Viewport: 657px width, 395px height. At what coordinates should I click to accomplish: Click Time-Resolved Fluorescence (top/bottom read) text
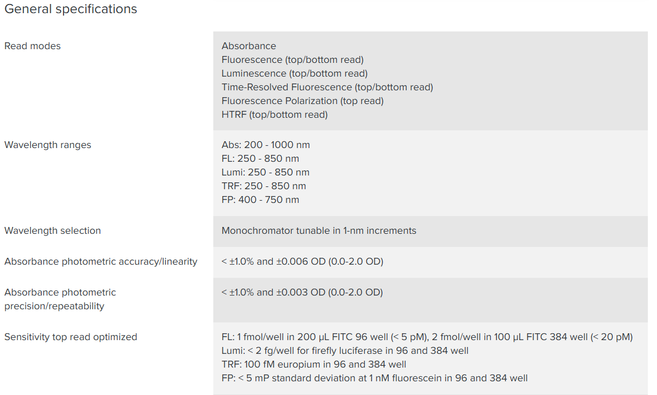pos(327,87)
